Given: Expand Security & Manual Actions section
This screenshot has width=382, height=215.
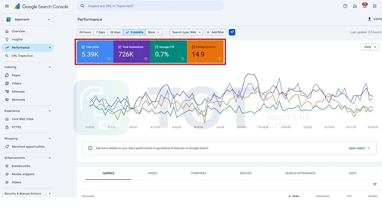Looking at the screenshot, I should 50,194.
